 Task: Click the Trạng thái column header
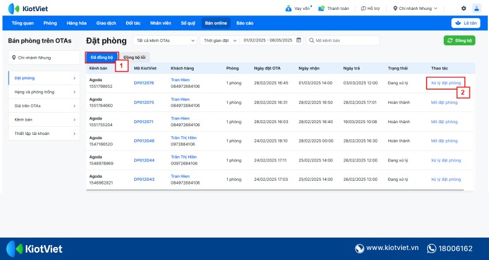point(397,68)
